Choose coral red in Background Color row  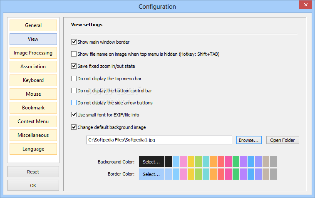[221, 162]
